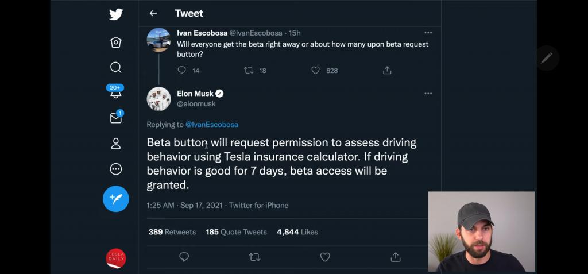Image resolution: width=588 pixels, height=274 pixels.
Task: Expand the More circle menu in sidebar
Action: 116,169
